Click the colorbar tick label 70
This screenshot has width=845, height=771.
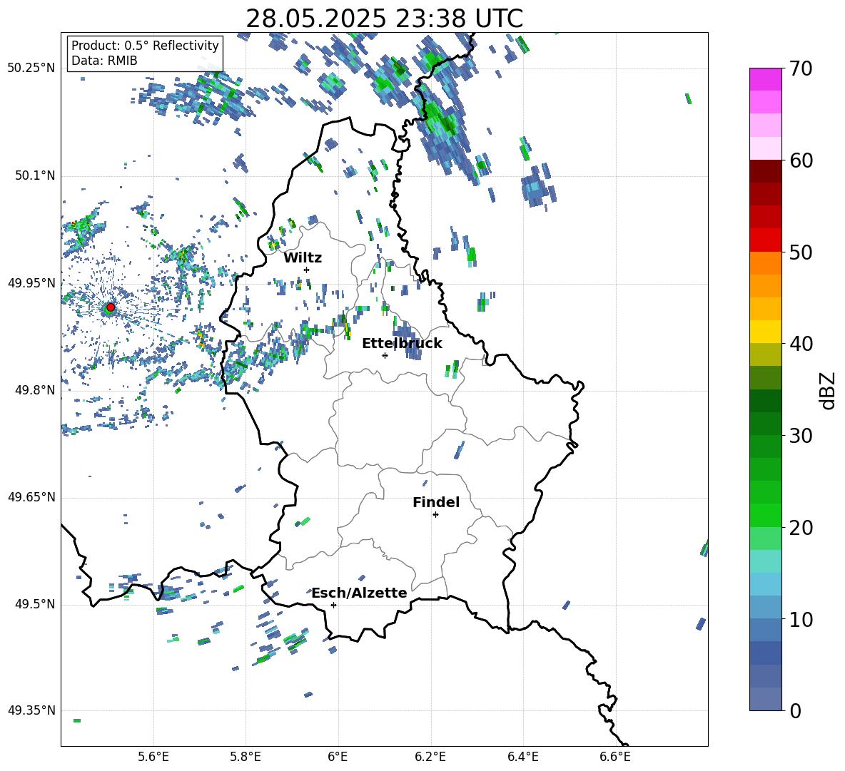click(801, 68)
